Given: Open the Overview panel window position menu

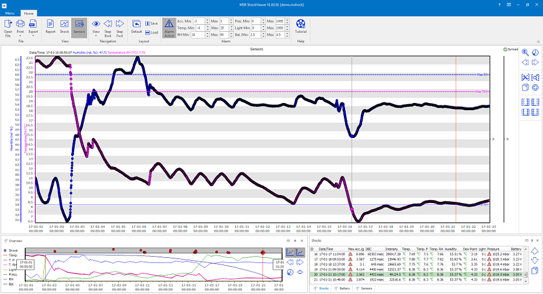Looking at the screenshot, I should tap(288, 241).
